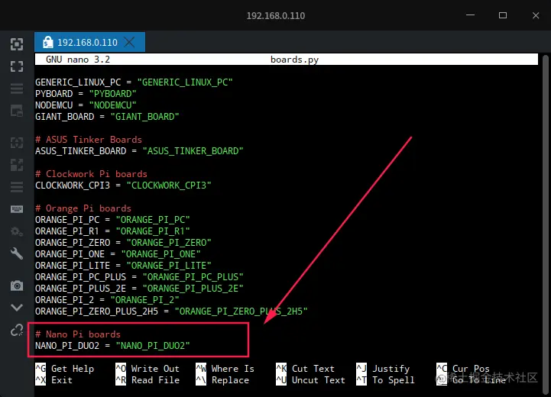
Task: Click the boards.py filename in nano header
Action: 294,60
